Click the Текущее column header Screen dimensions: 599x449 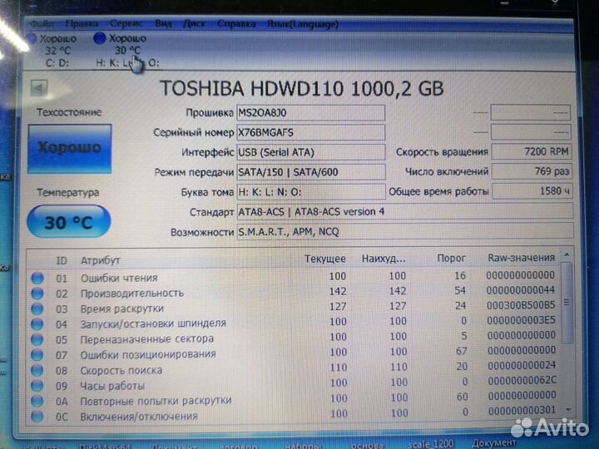[325, 259]
